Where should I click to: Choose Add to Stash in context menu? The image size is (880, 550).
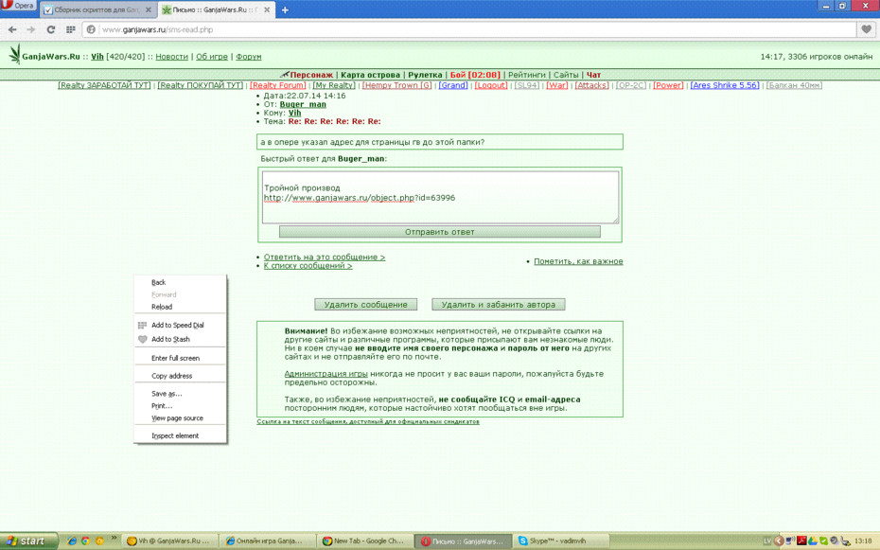[x=180, y=339]
